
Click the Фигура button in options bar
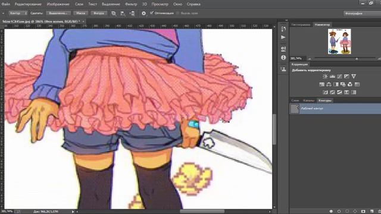[x=99, y=13]
